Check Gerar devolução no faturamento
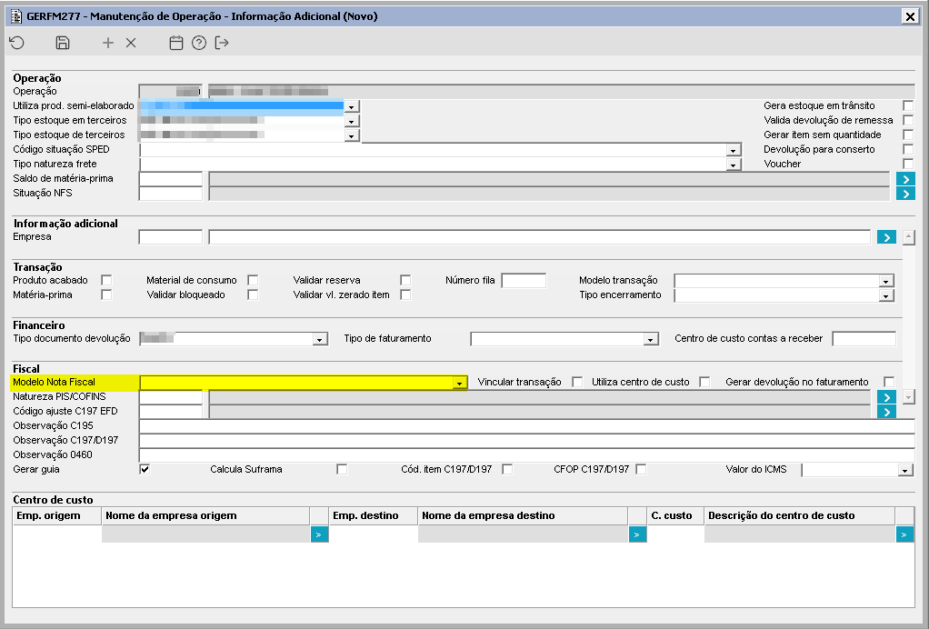Viewport: 929px width, 629px height. coord(889,382)
